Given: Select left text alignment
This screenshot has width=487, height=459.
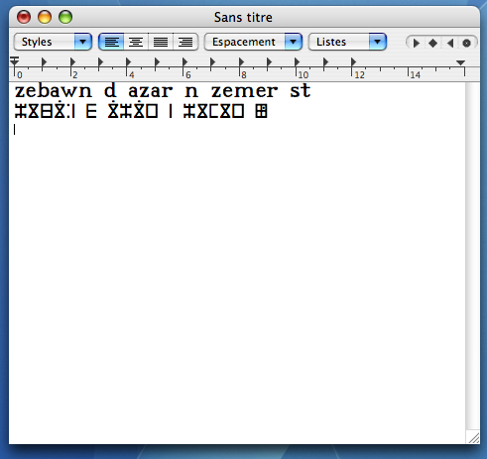Looking at the screenshot, I should (111, 42).
